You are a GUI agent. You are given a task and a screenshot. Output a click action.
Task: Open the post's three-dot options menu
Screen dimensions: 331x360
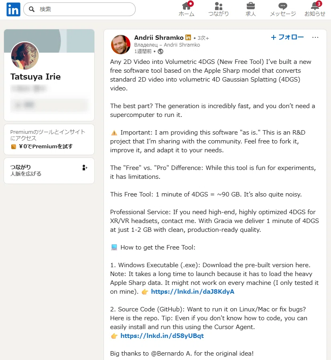coord(315,37)
